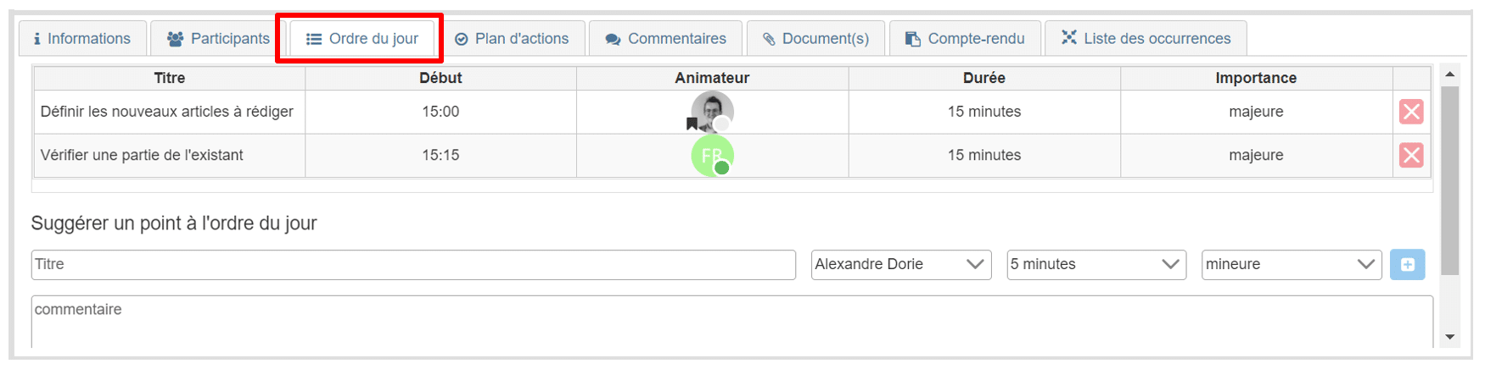1485x369 pixels.
Task: Expand the mineure importance dropdown
Action: click(1291, 265)
